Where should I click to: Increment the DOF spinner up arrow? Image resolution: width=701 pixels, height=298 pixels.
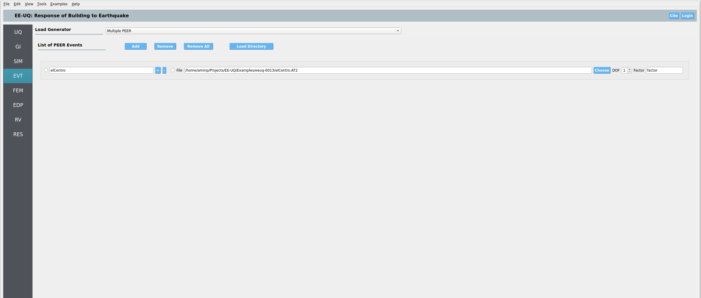click(630, 69)
